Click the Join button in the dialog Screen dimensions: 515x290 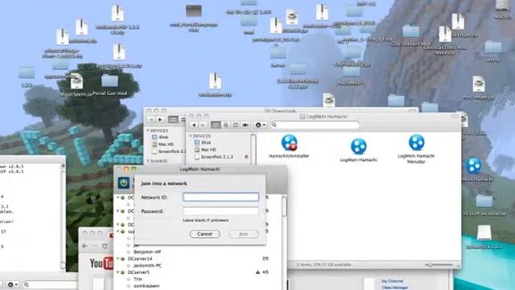point(243,234)
